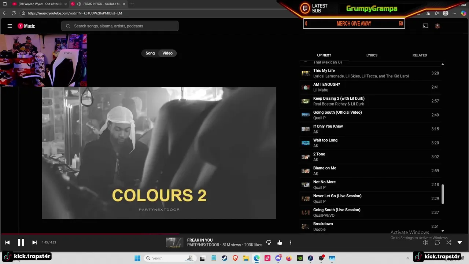Open the LYRICS tab
Screen dimensions: 469x264
(x=372, y=55)
